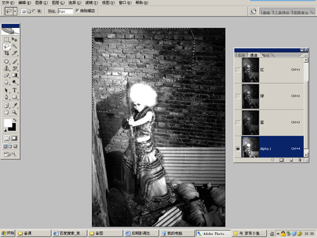Show visibility of the 红 channel
Viewport: 317px width, 238px height.
click(238, 70)
